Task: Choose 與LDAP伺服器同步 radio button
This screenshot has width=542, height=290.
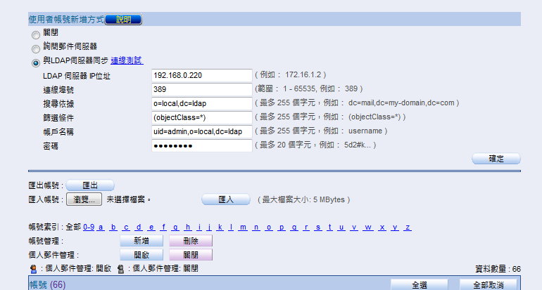Action: tap(35, 62)
